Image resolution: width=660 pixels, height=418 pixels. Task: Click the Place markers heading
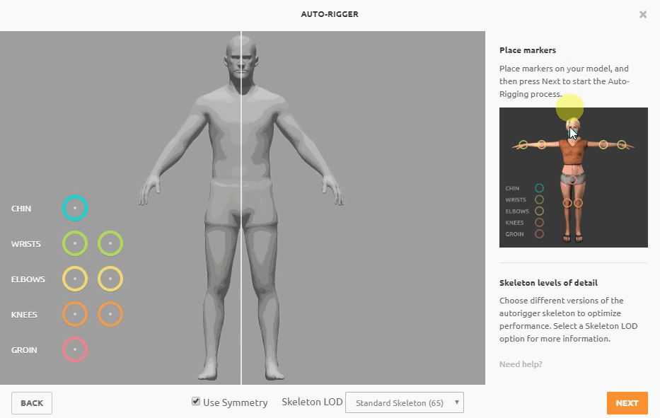[x=528, y=50]
